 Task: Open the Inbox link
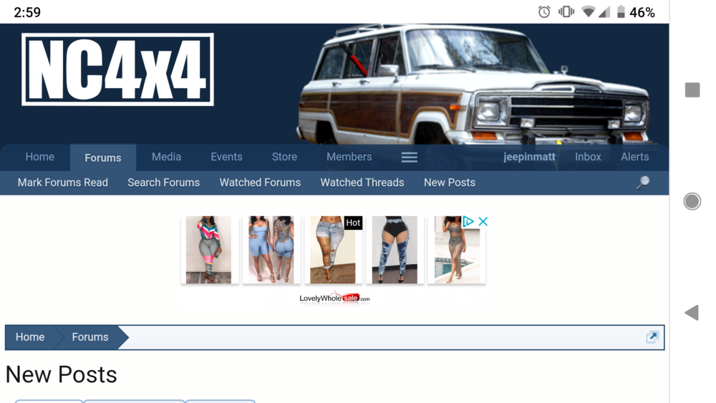coord(588,157)
